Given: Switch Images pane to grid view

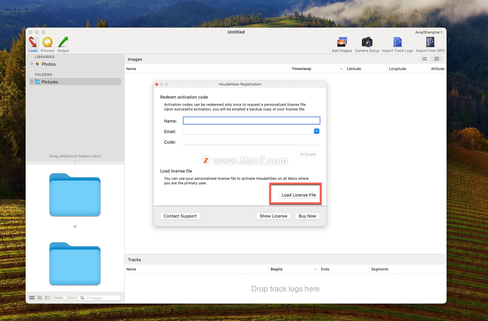Looking at the screenshot, I should pyautogui.click(x=424, y=59).
